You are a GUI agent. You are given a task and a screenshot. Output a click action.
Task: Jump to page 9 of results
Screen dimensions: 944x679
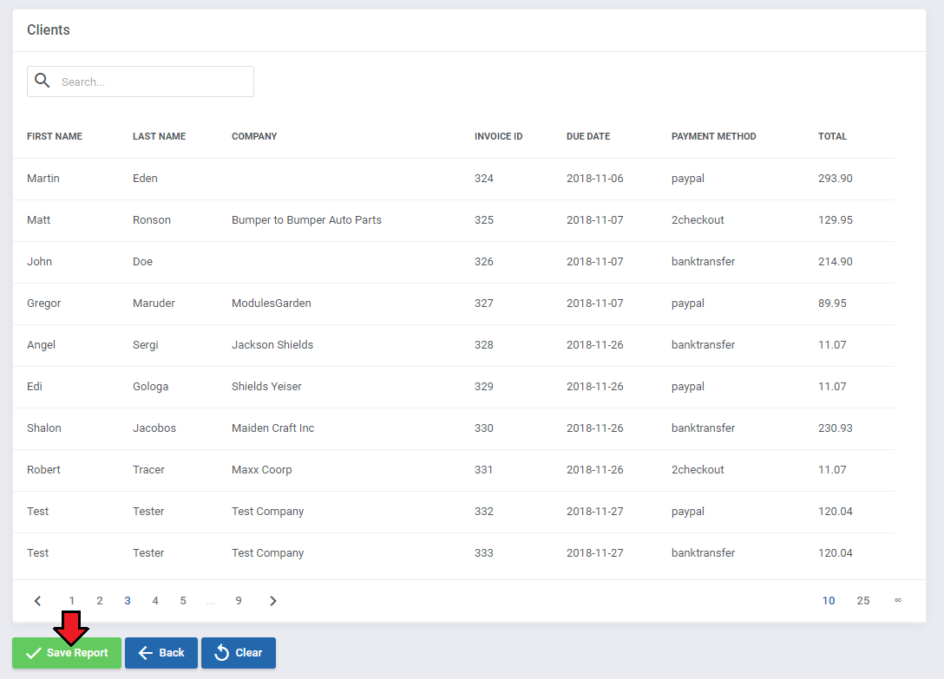[x=239, y=601]
